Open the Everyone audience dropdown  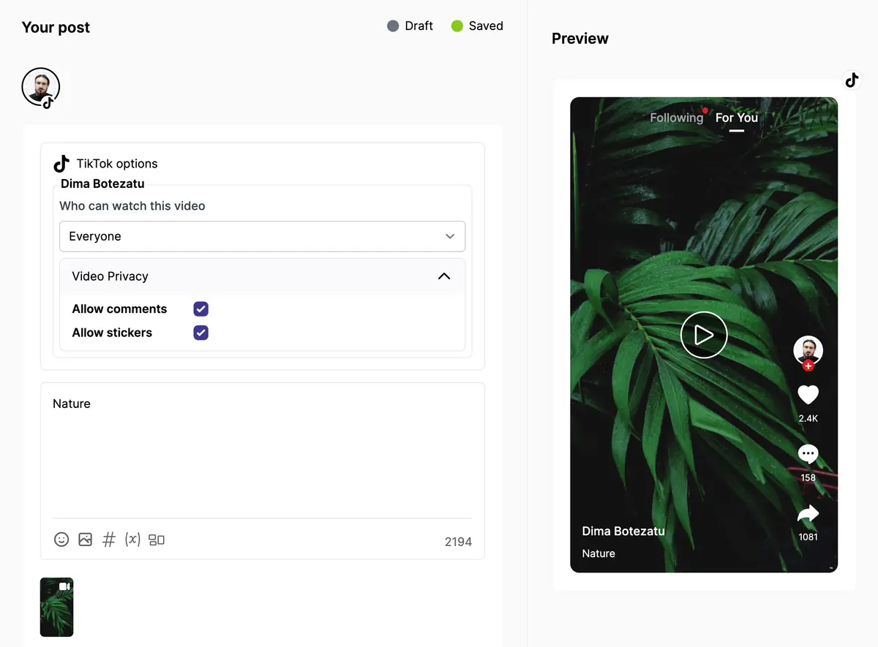(262, 236)
